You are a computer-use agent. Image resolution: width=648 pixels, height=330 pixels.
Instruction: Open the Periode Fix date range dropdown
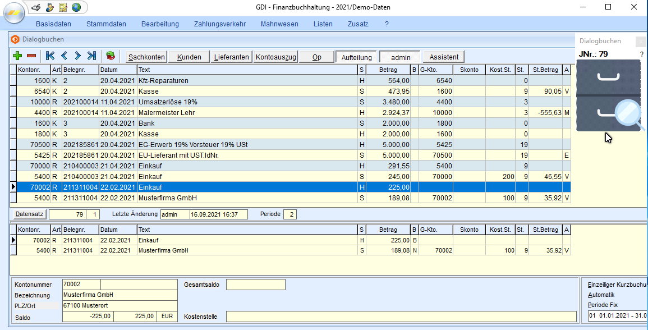[x=617, y=316]
